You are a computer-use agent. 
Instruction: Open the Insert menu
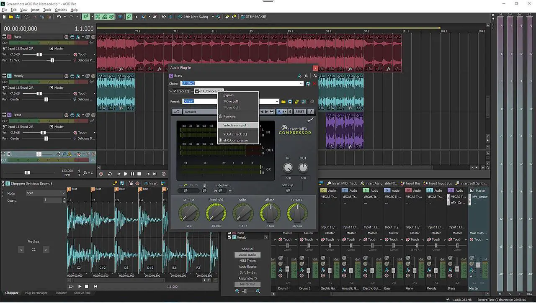pyautogui.click(x=35, y=10)
